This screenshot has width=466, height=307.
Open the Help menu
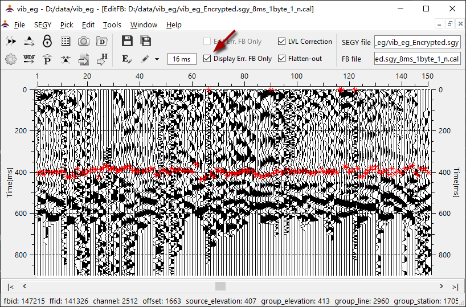coord(174,24)
